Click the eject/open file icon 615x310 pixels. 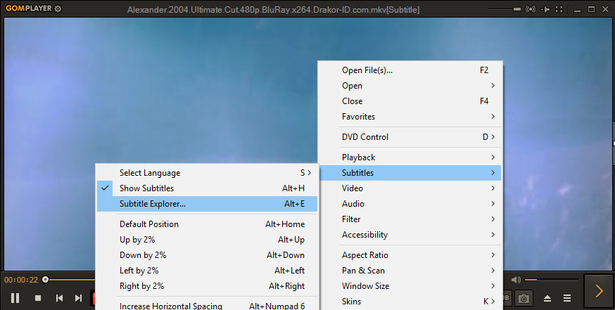point(546,298)
